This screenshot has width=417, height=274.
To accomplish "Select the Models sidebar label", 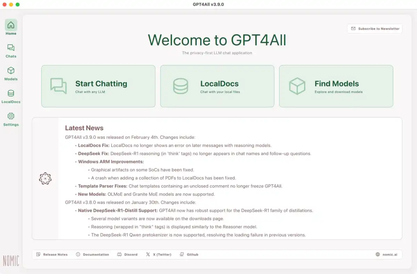I will 11,79.
